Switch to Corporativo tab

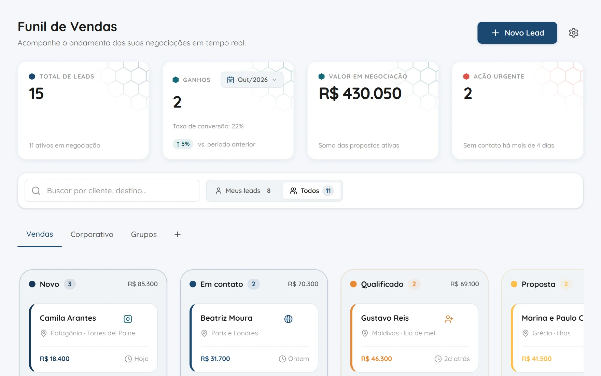pos(92,234)
